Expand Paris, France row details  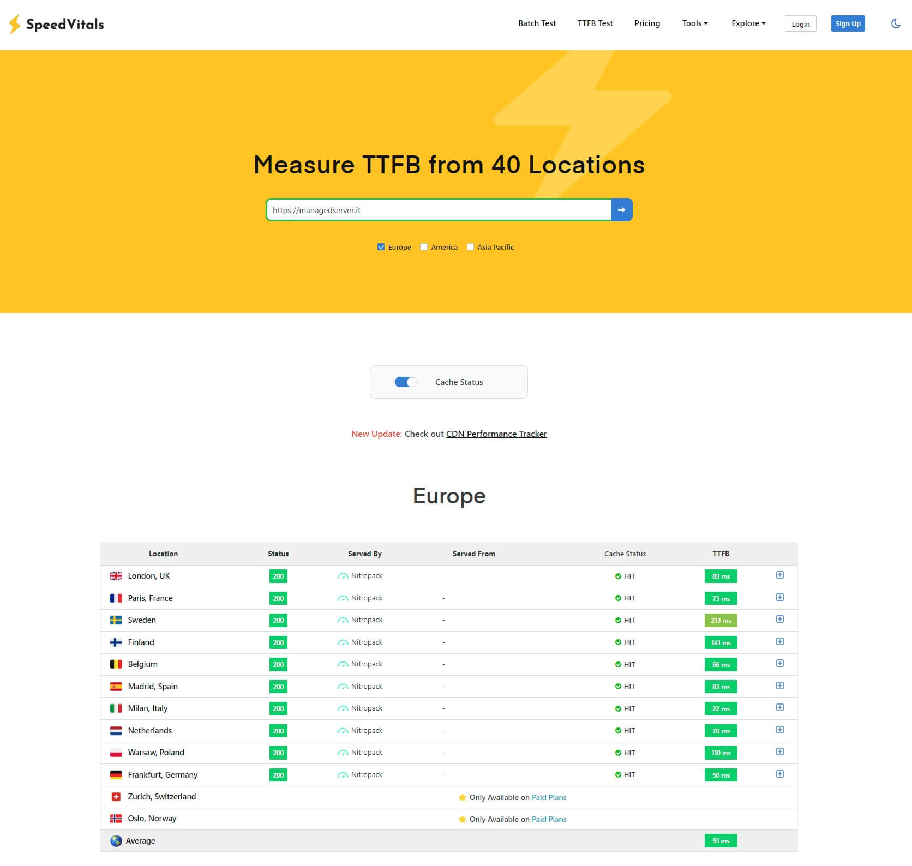[780, 597]
